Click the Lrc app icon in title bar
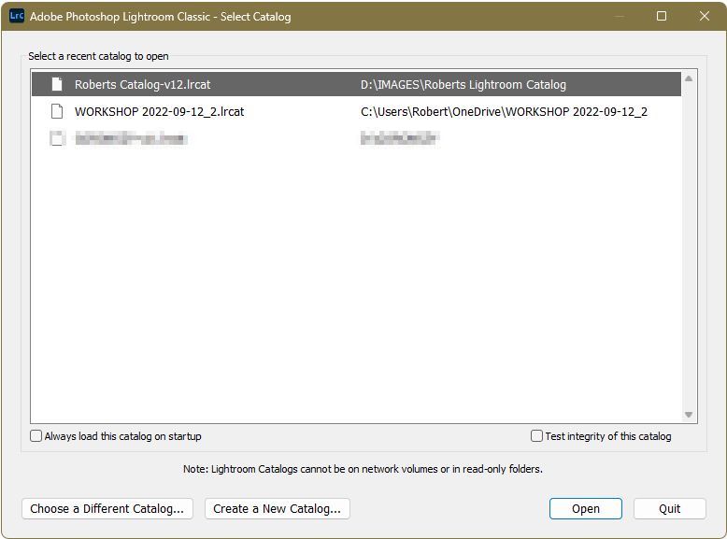 click(x=17, y=16)
